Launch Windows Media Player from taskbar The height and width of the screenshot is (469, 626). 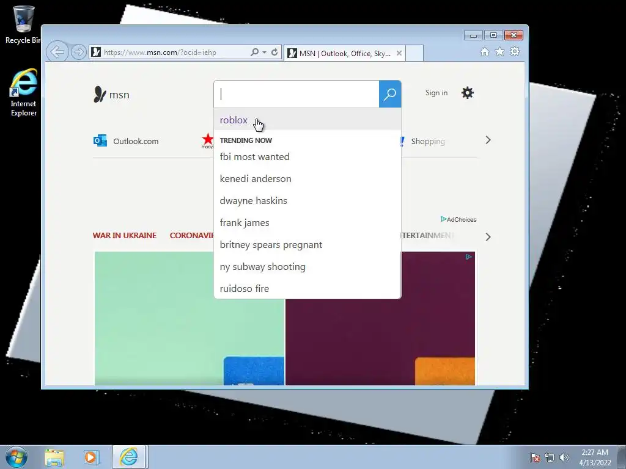click(x=90, y=457)
